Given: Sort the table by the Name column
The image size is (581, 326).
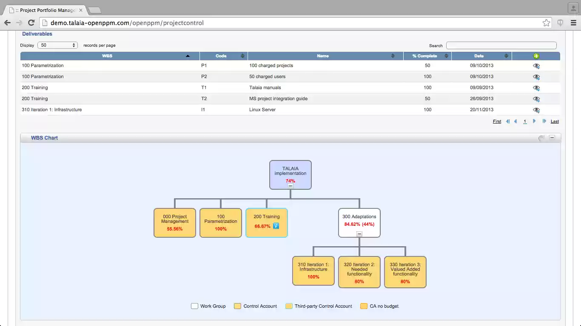Looking at the screenshot, I should tap(322, 56).
